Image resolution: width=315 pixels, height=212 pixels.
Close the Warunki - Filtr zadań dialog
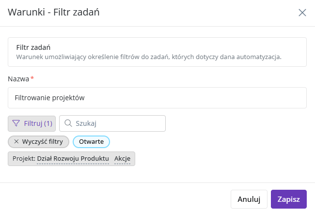click(x=302, y=13)
